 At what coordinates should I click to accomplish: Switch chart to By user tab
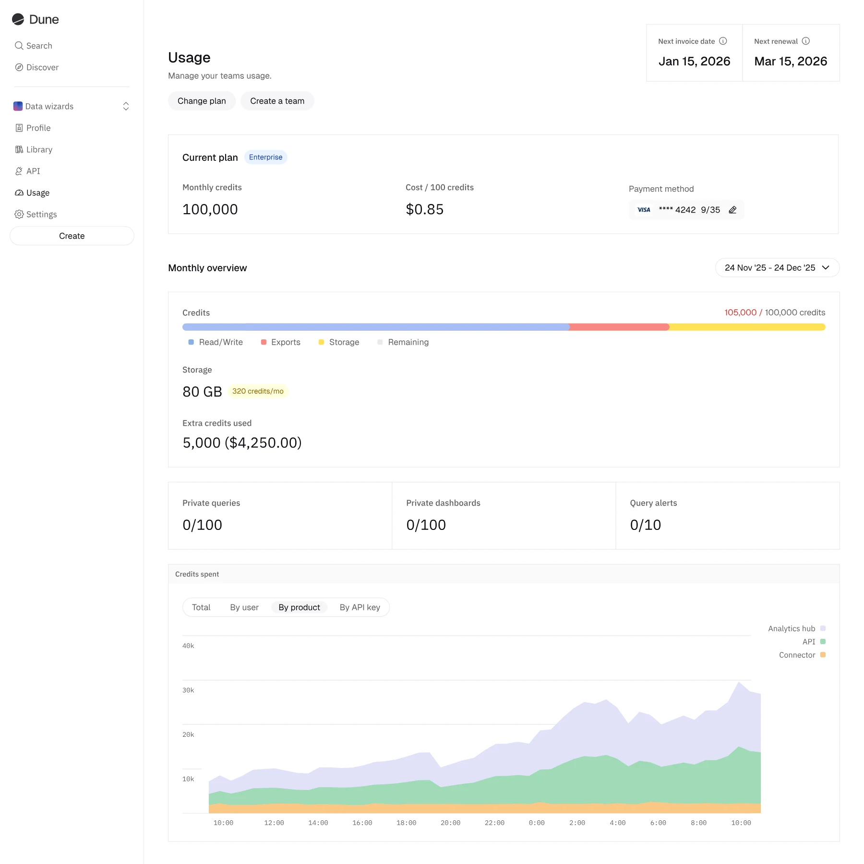[244, 607]
